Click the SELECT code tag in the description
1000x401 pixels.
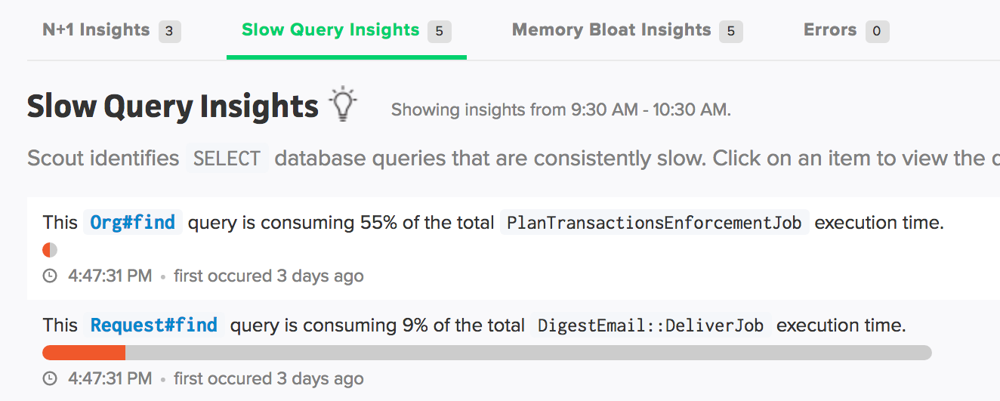[x=227, y=159]
